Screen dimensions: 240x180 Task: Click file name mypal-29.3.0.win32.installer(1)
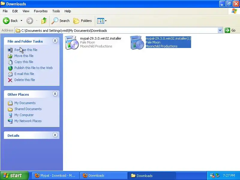(168, 38)
